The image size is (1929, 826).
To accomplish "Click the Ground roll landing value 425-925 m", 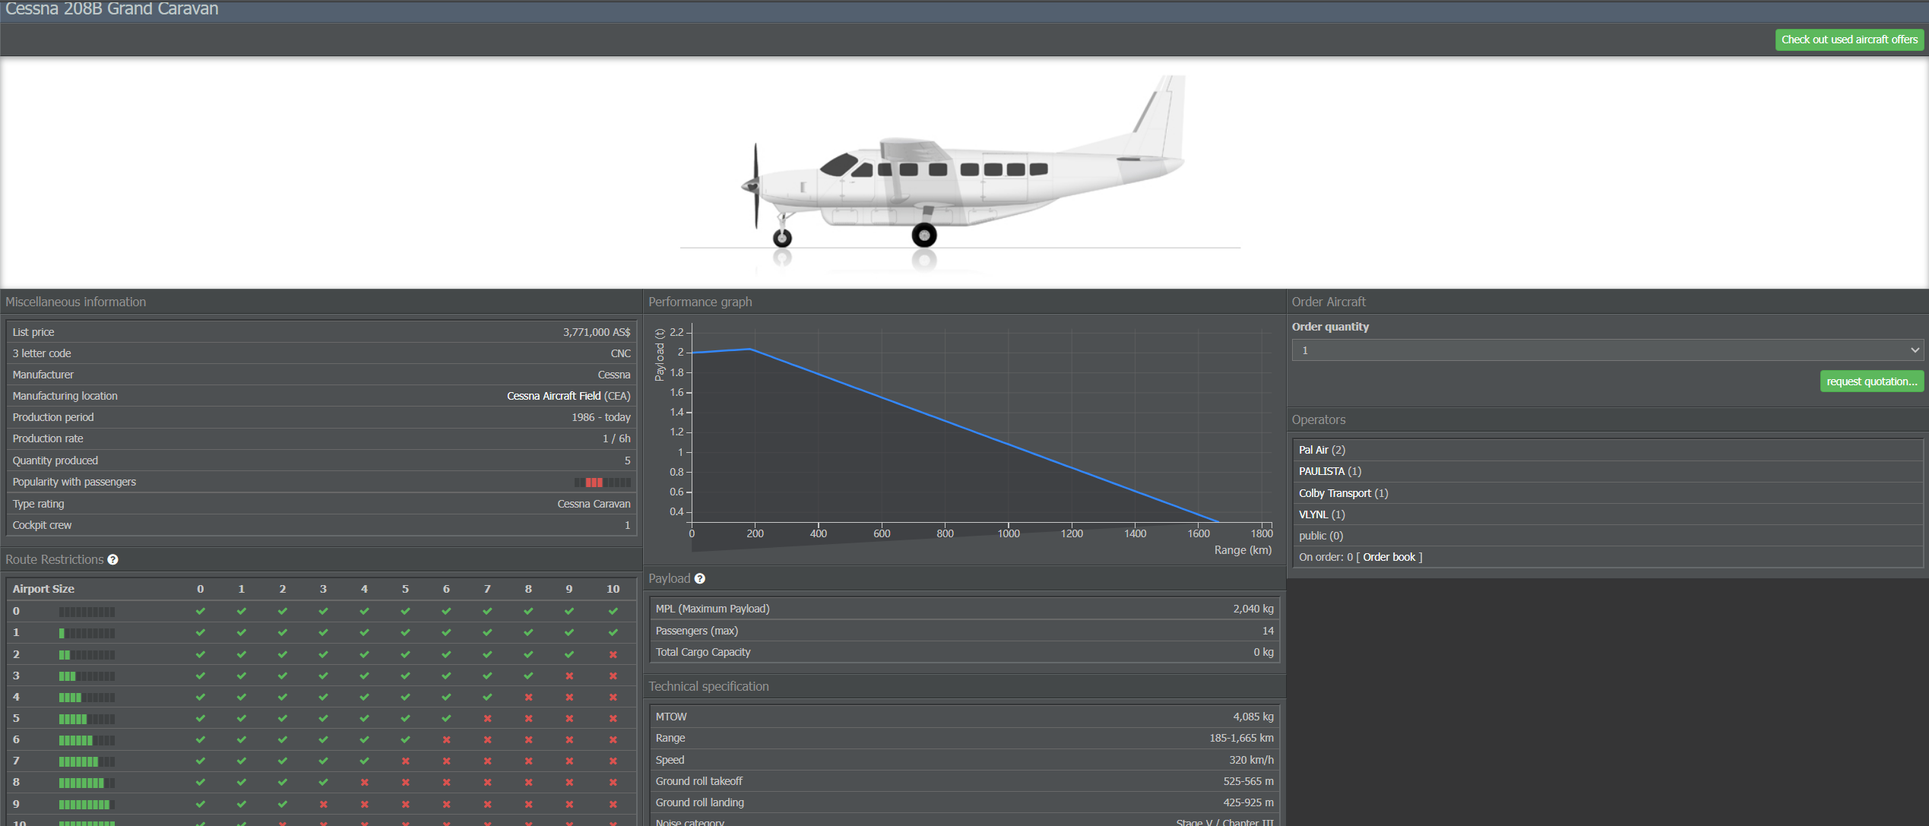I will click(1248, 802).
